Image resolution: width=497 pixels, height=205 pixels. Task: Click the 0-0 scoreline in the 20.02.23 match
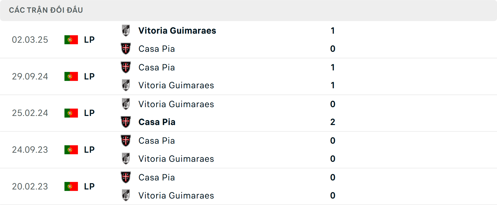(x=333, y=186)
